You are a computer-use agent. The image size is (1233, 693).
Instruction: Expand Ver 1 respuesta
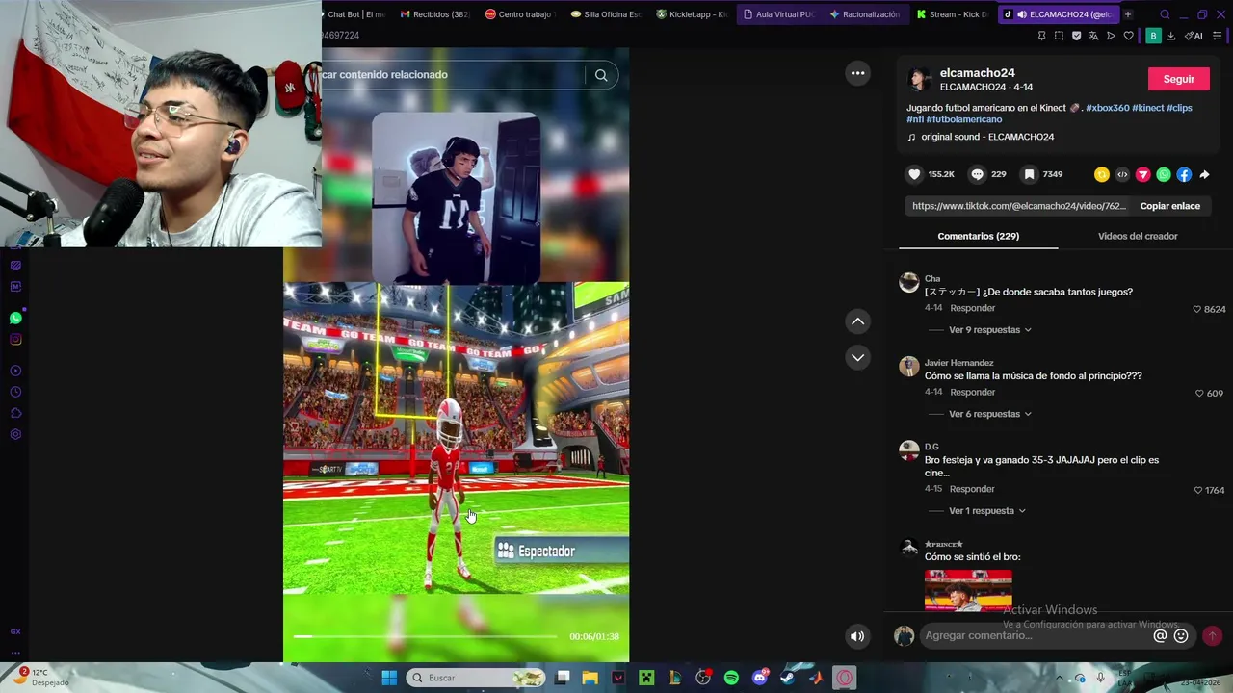tap(987, 511)
